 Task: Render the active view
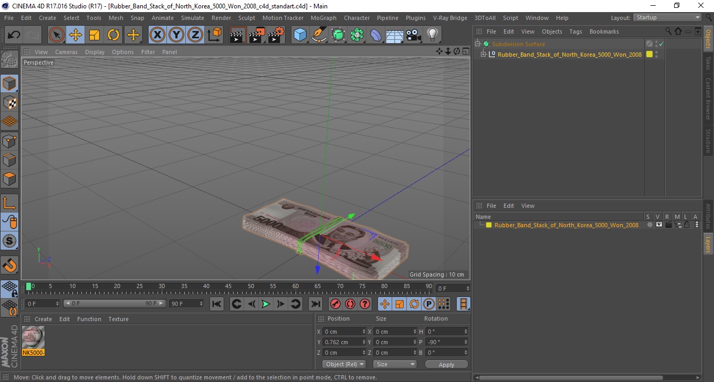(x=238, y=35)
